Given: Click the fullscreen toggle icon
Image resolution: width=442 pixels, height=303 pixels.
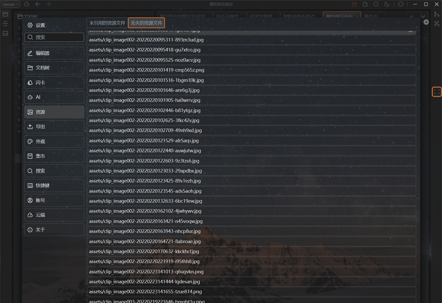Looking at the screenshot, I should [x=437, y=92].
